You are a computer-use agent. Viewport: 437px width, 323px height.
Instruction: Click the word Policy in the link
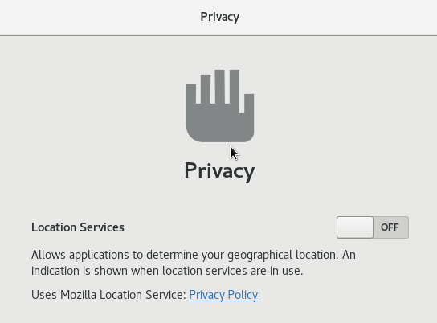(x=243, y=295)
